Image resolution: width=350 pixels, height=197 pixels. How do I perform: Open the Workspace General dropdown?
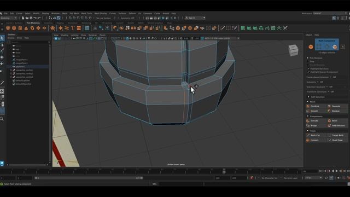(x=329, y=13)
